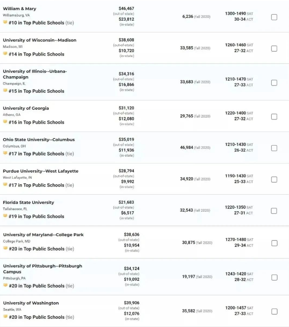This screenshot has width=289, height=327.
Task: Click the badge icon beside #14 ranking
Action: point(5,54)
